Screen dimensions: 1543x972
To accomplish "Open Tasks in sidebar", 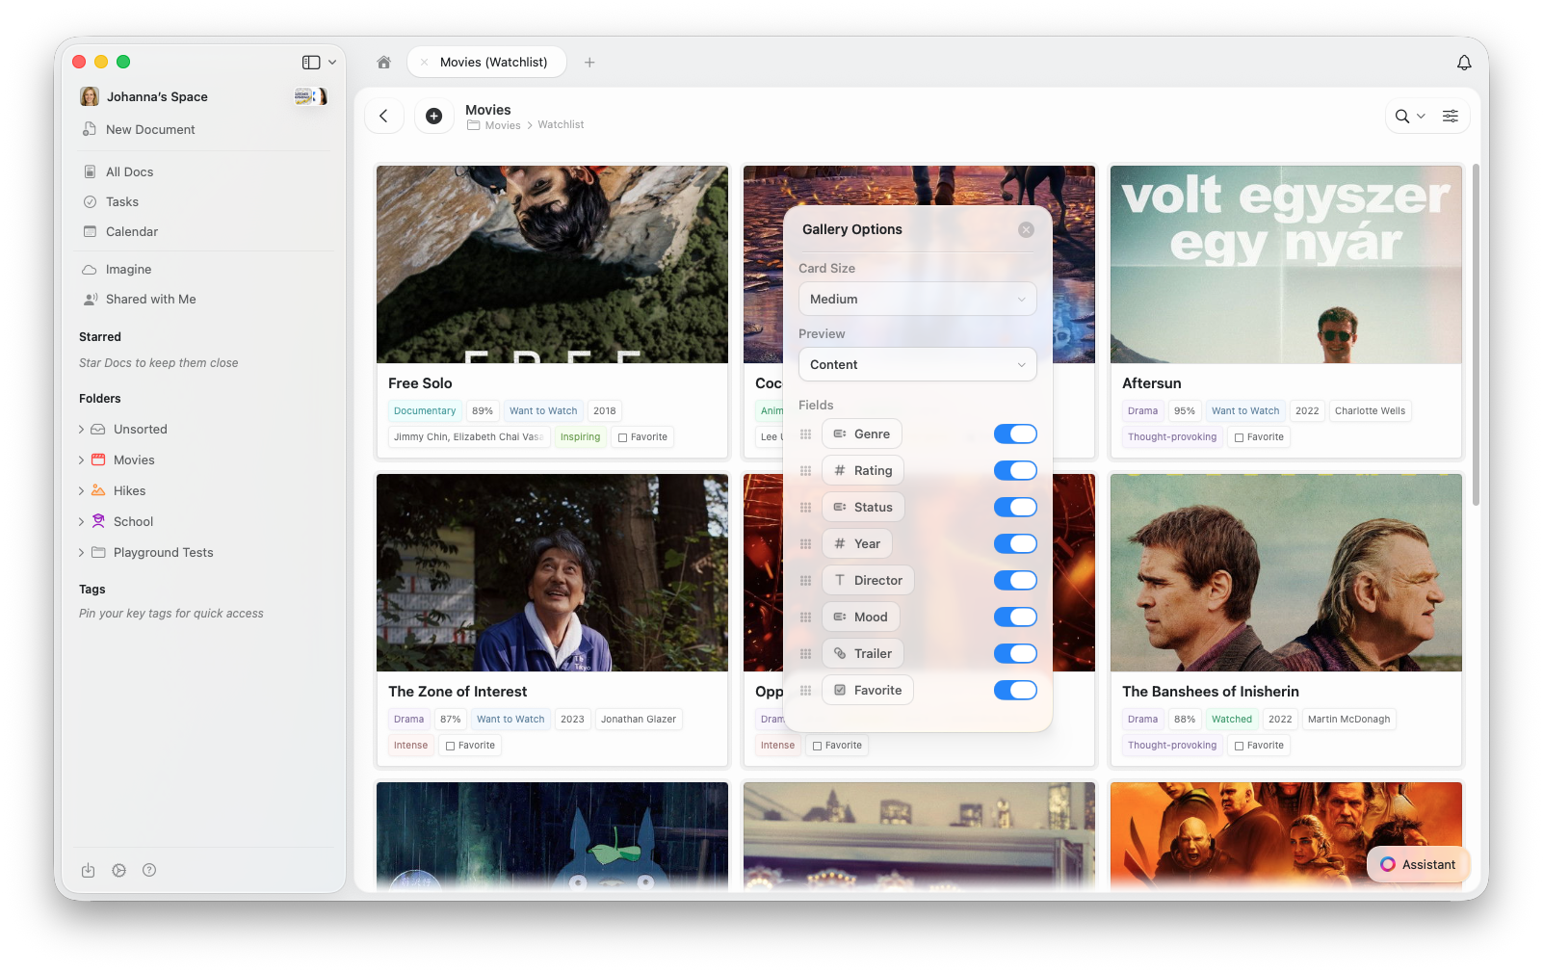I will 122,202.
